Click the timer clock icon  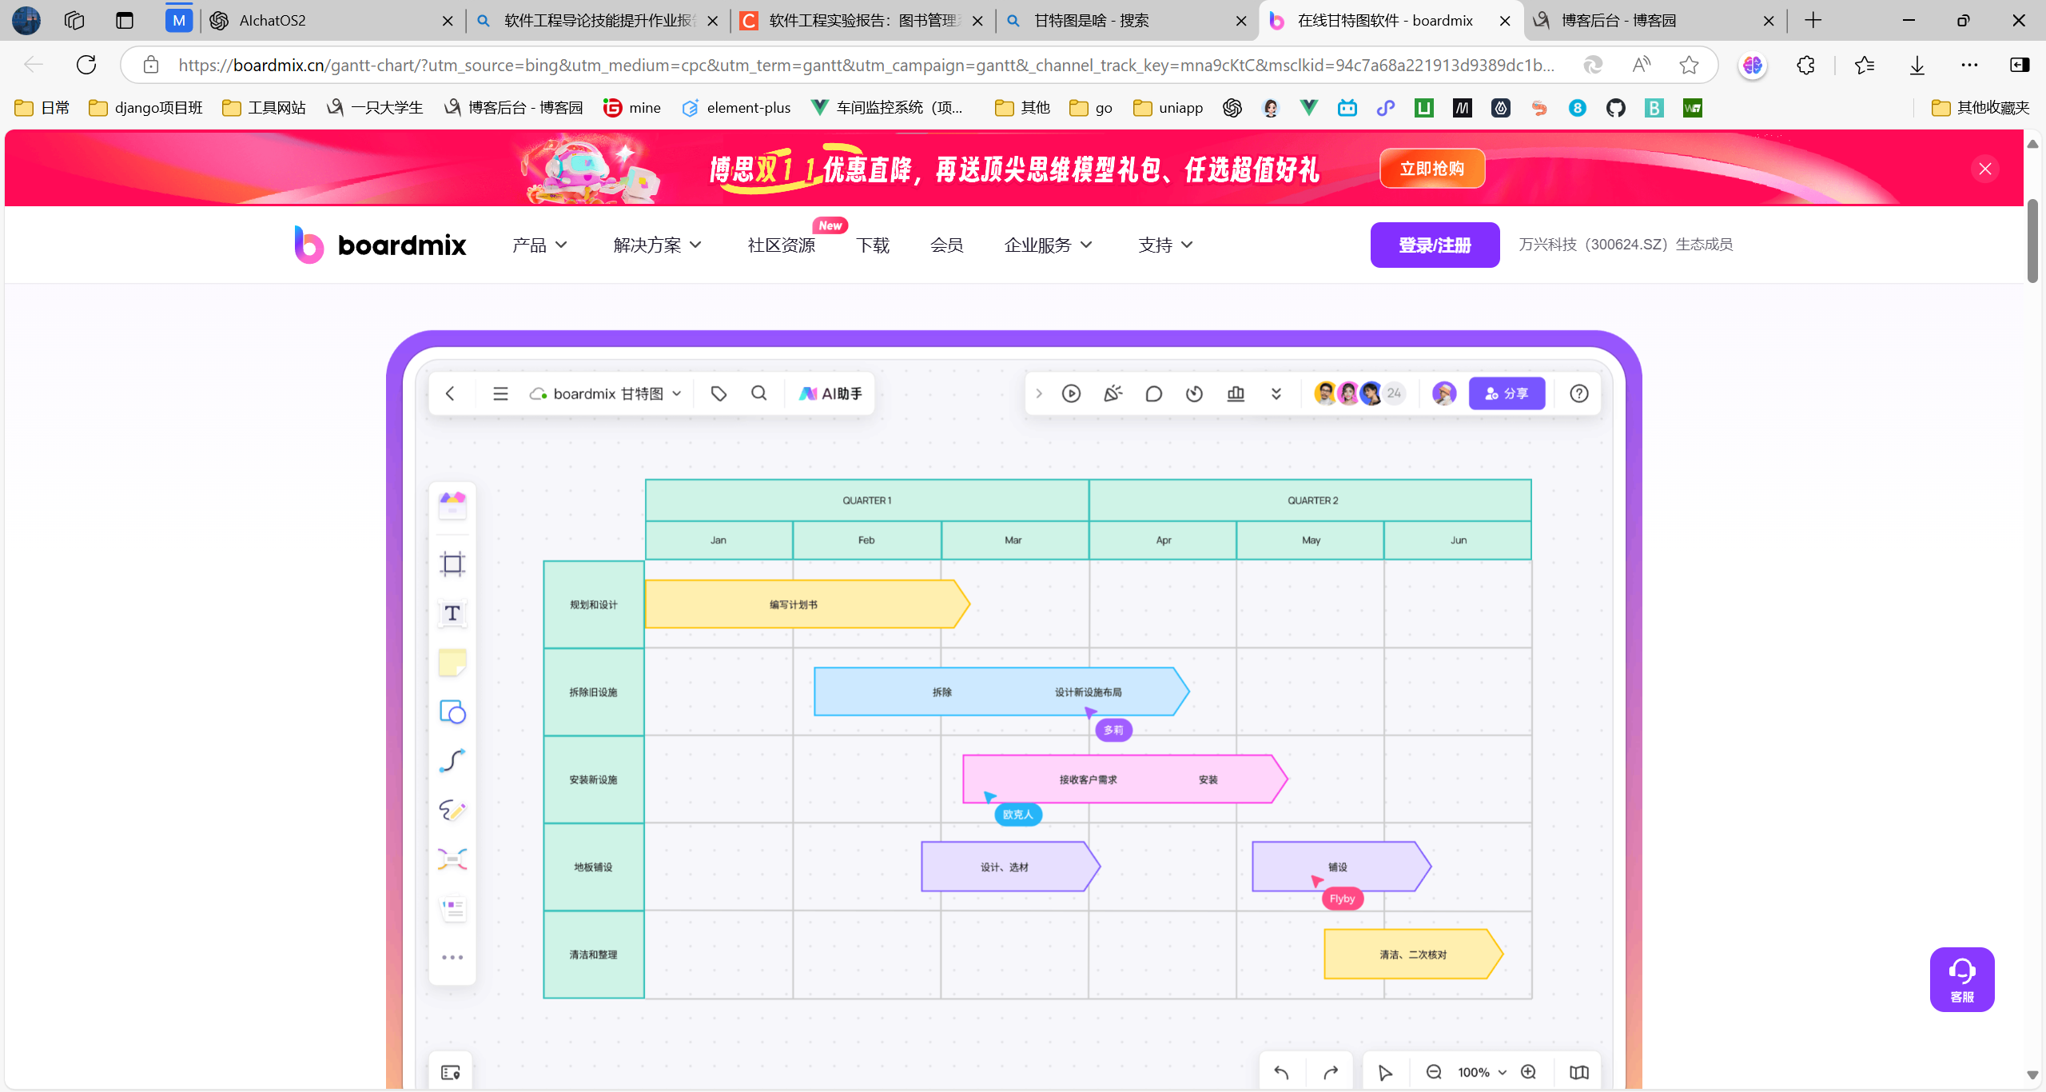(1194, 393)
